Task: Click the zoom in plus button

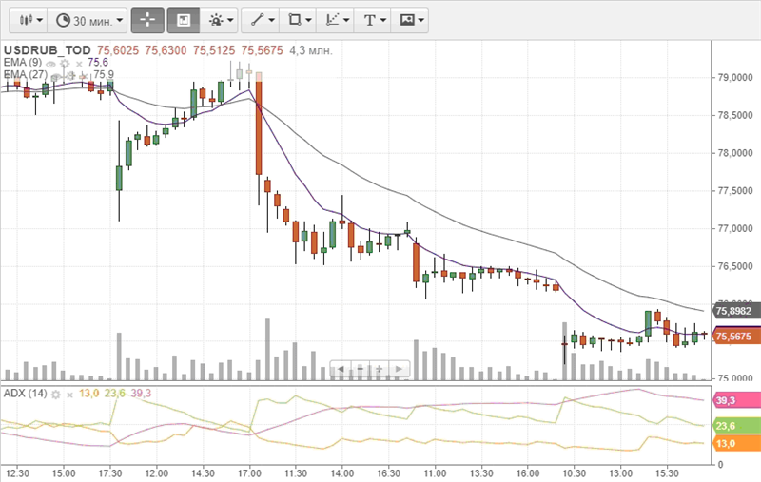Action: tap(380, 370)
